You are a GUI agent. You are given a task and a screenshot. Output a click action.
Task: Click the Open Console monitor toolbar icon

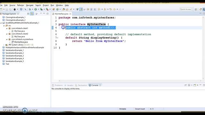coord(21,9)
